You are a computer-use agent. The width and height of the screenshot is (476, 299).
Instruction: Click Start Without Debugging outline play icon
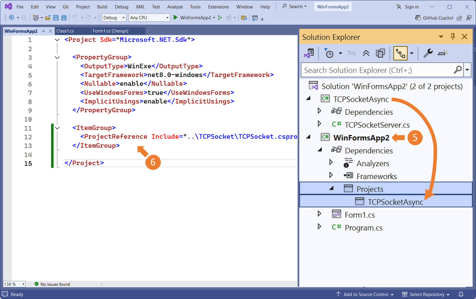click(220, 18)
